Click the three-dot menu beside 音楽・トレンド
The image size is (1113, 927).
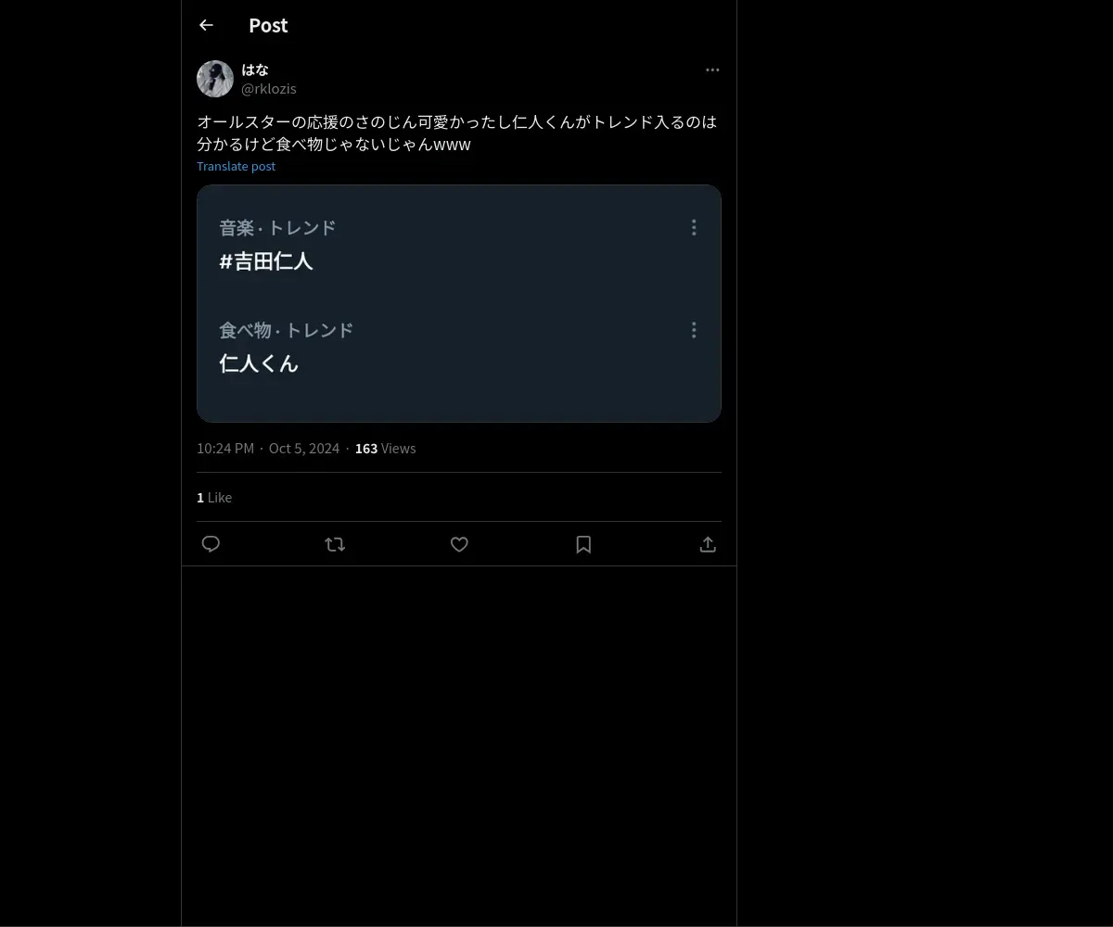(x=694, y=227)
